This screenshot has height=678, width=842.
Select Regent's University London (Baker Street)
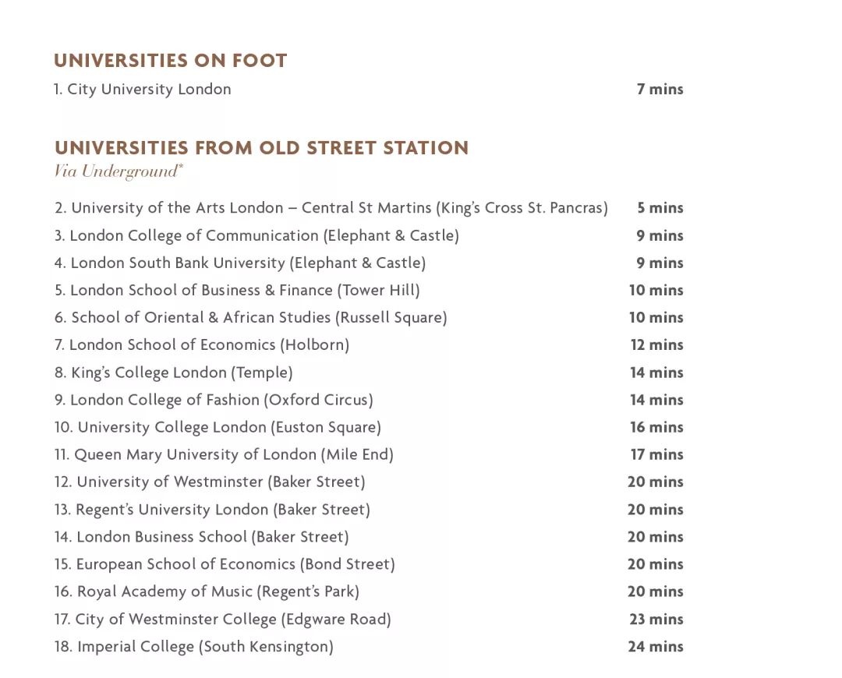(x=212, y=510)
